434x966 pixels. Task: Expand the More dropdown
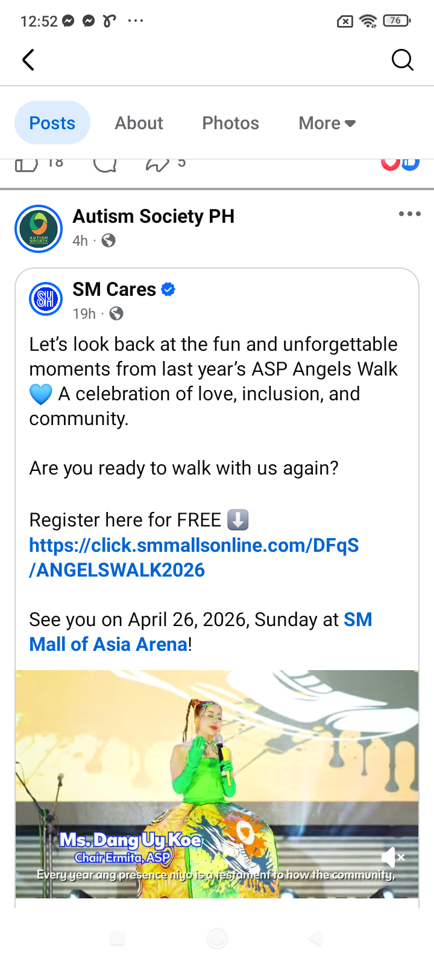coord(327,123)
